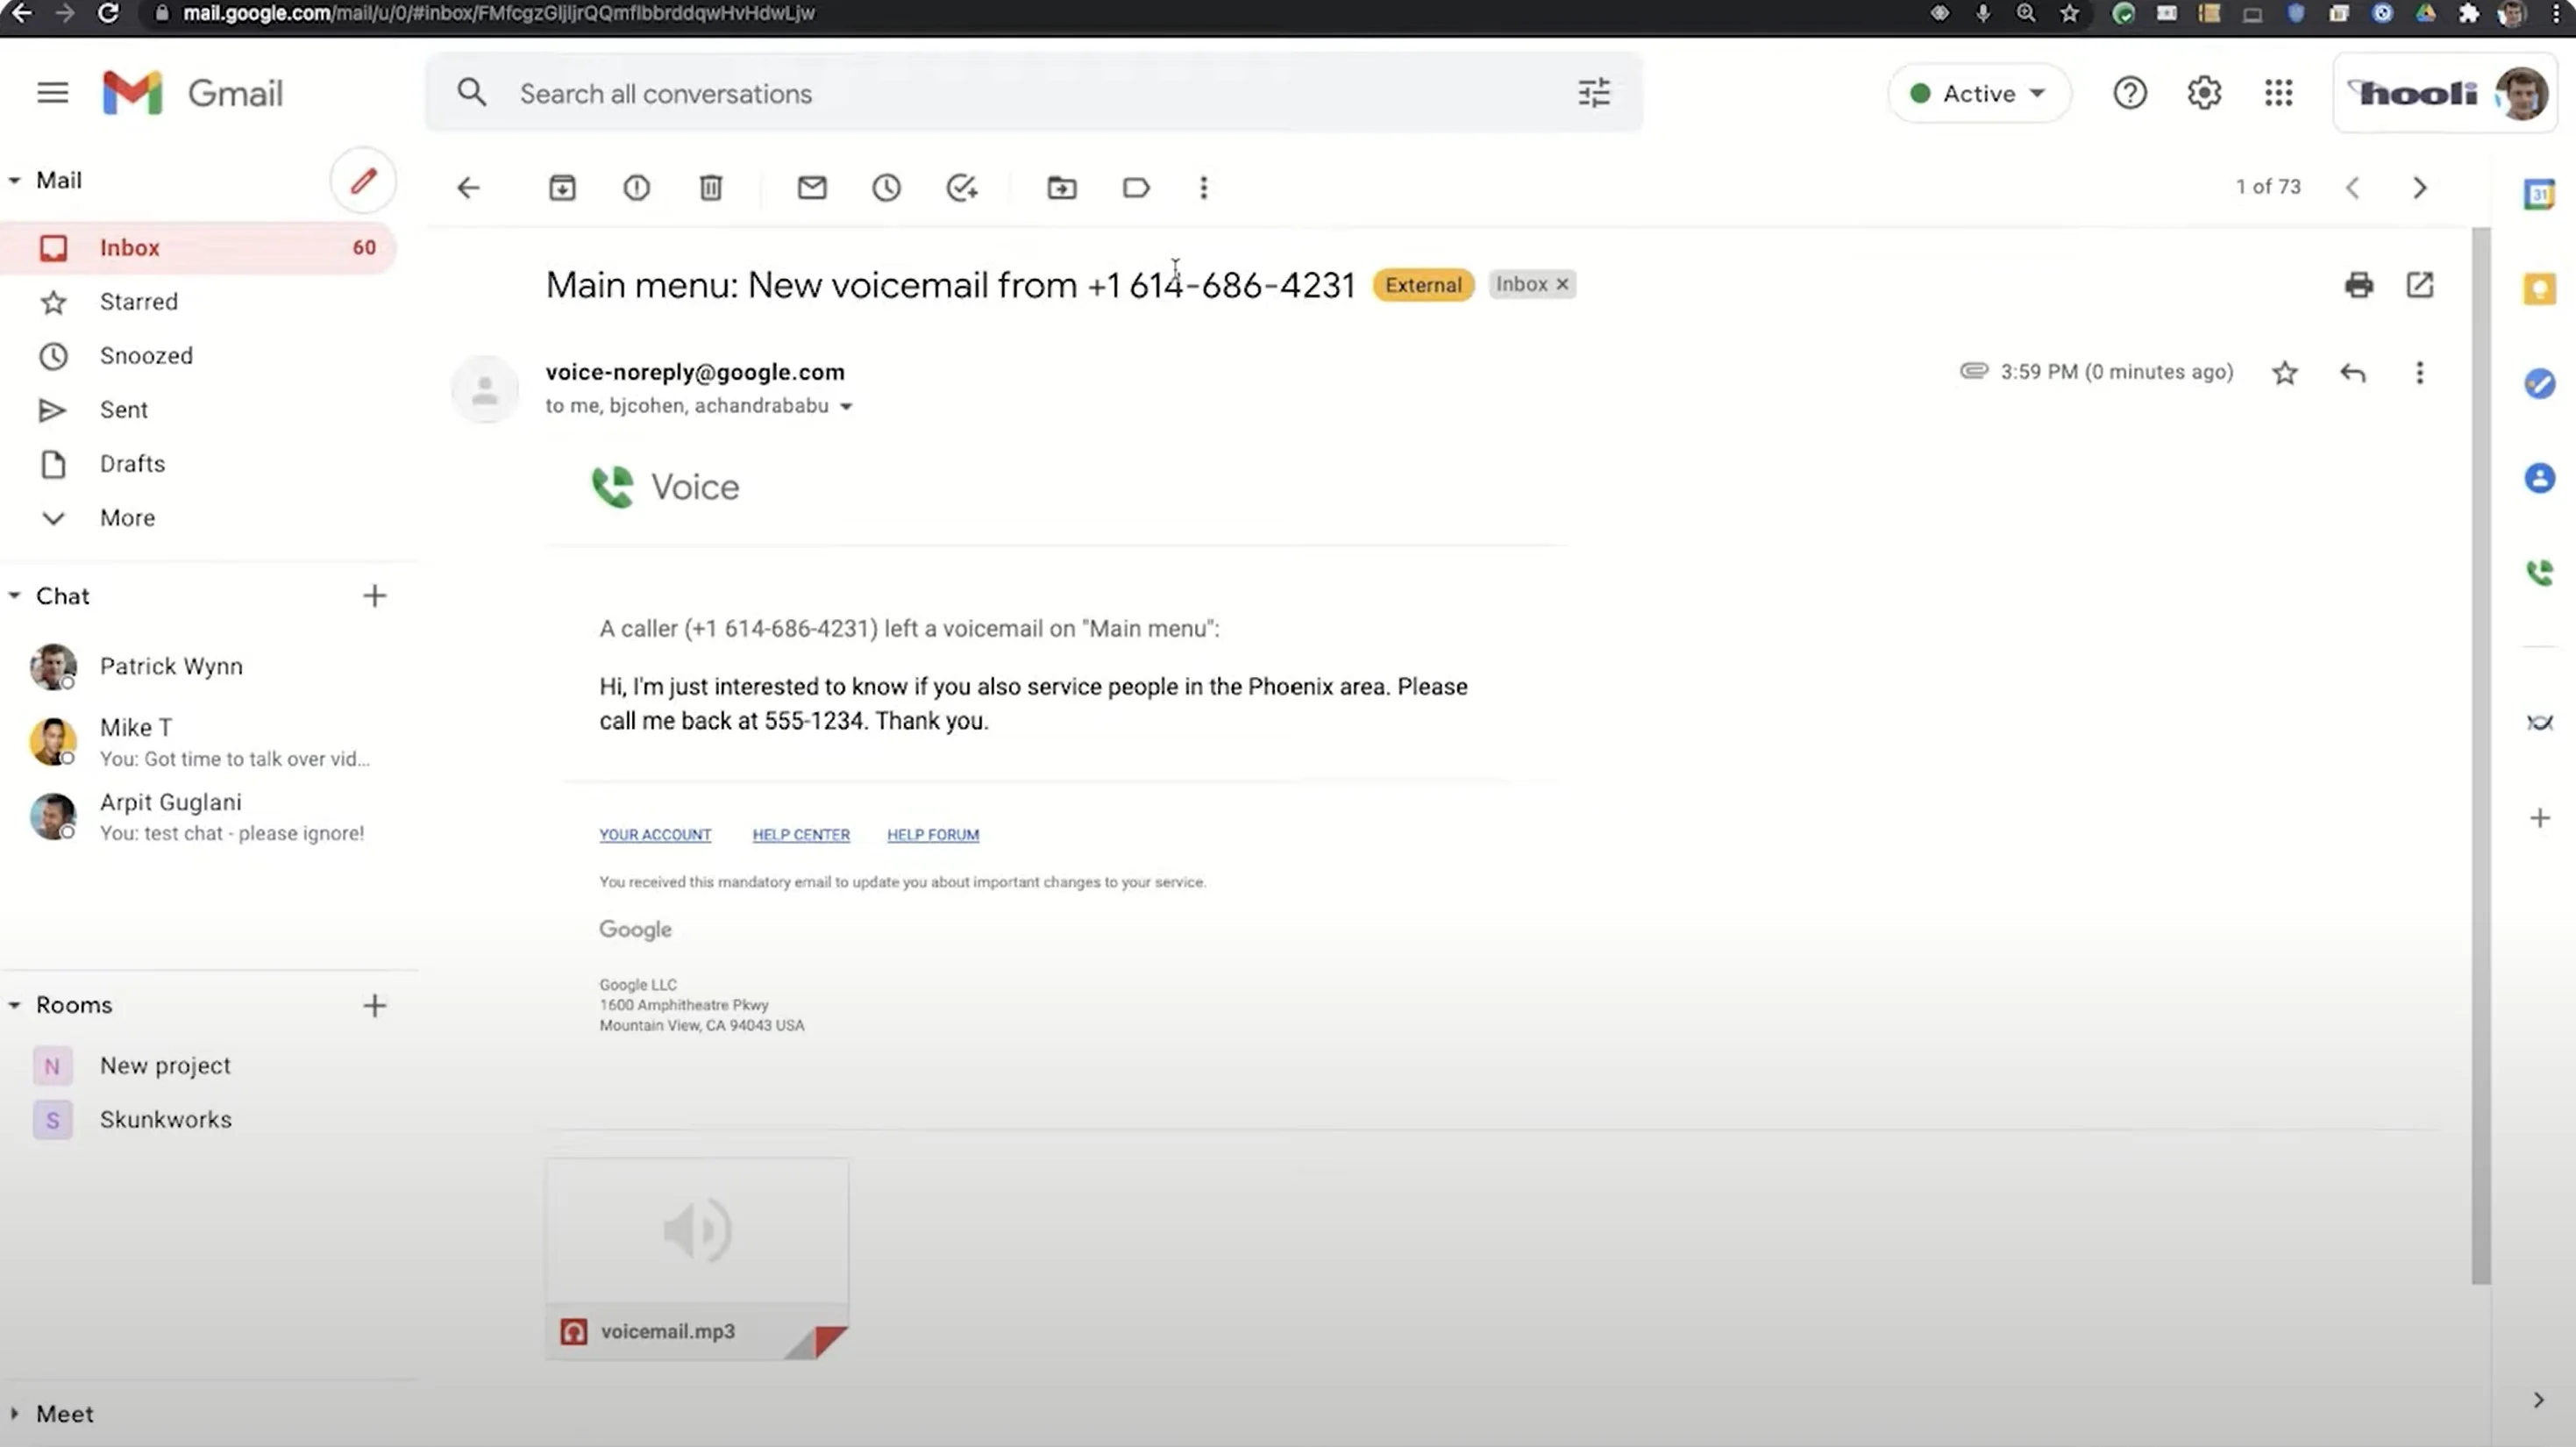Star this email using star icon

2284,372
